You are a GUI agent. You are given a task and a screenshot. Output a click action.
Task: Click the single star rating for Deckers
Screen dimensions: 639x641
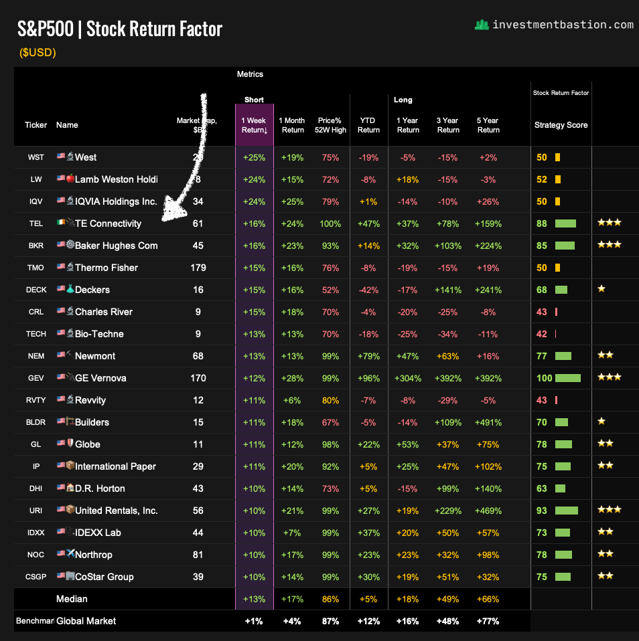click(601, 289)
